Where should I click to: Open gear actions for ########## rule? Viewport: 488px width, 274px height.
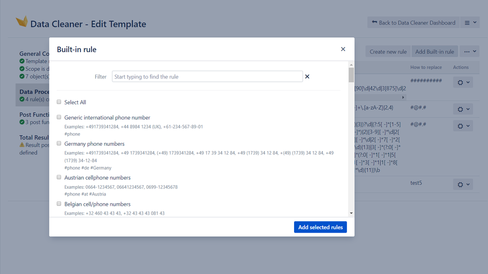(x=463, y=82)
